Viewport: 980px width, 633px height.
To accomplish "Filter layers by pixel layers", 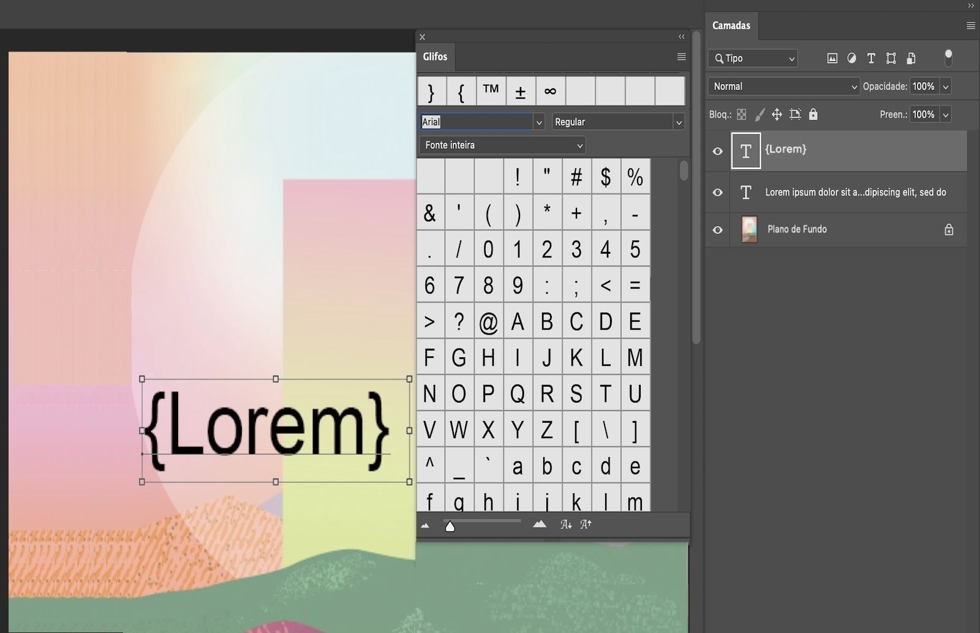I will 832,58.
